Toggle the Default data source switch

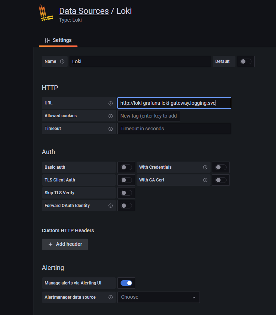pyautogui.click(x=245, y=61)
